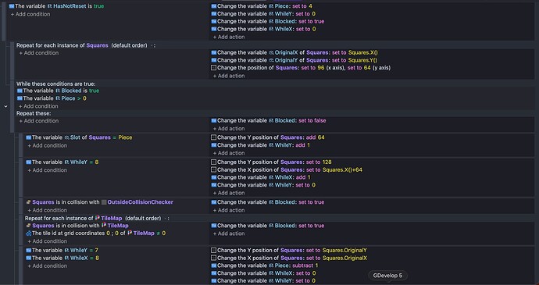Click the variable icon of 'WhileY: add 1' action
Screen dimensions: 539x285
pos(214,145)
